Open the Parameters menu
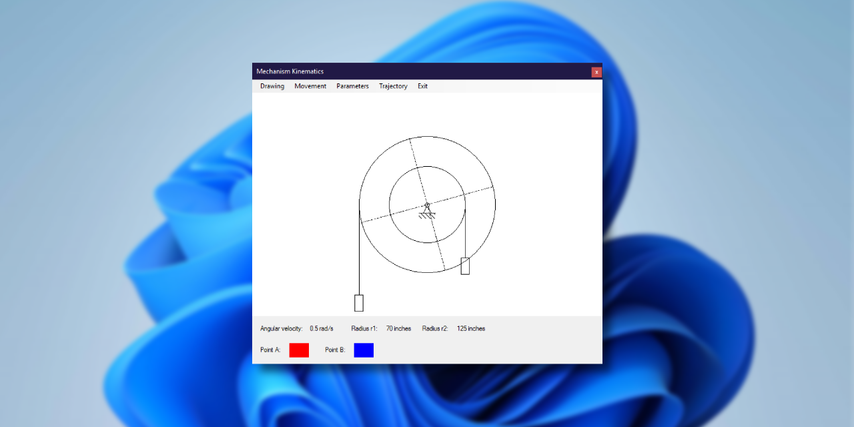 tap(352, 85)
